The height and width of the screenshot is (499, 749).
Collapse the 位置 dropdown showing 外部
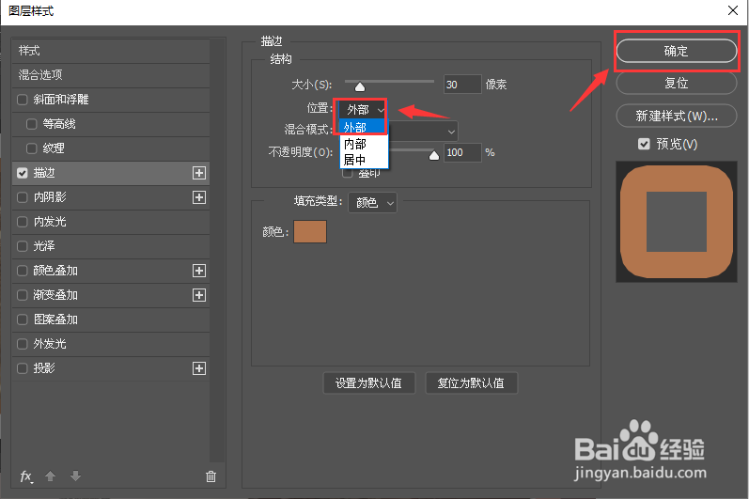coord(362,110)
